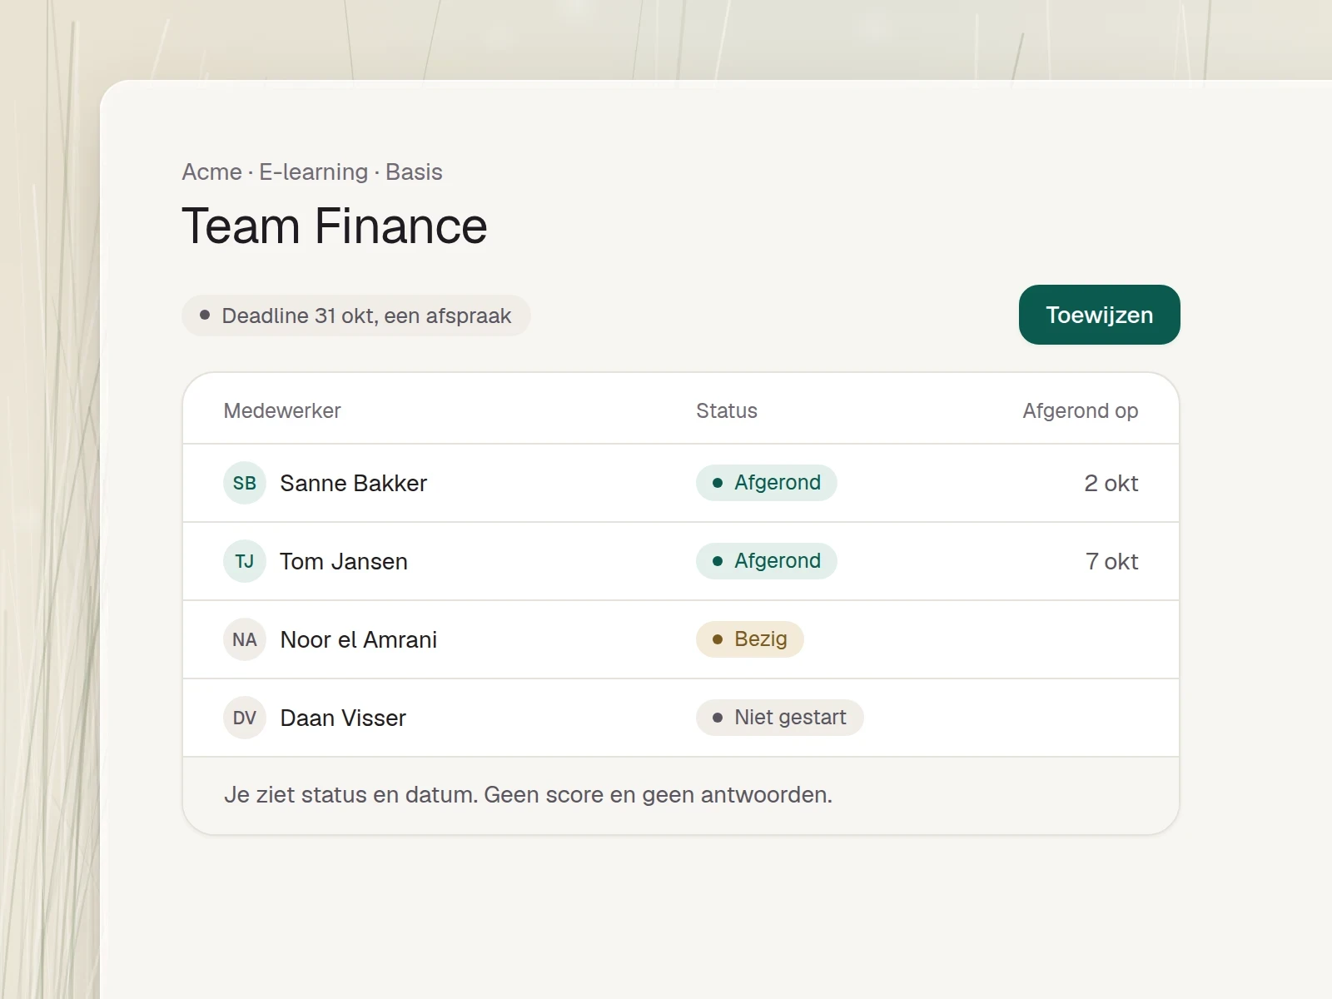Click the Acme · E-learning · Basis breadcrumb
Image resolution: width=1332 pixels, height=999 pixels.
tap(312, 171)
